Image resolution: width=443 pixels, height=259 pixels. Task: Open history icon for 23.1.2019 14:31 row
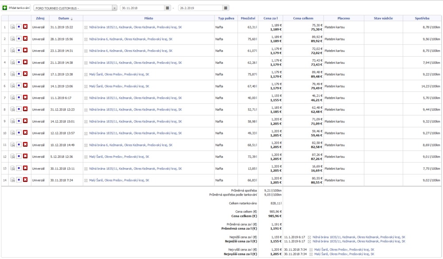tap(12, 50)
